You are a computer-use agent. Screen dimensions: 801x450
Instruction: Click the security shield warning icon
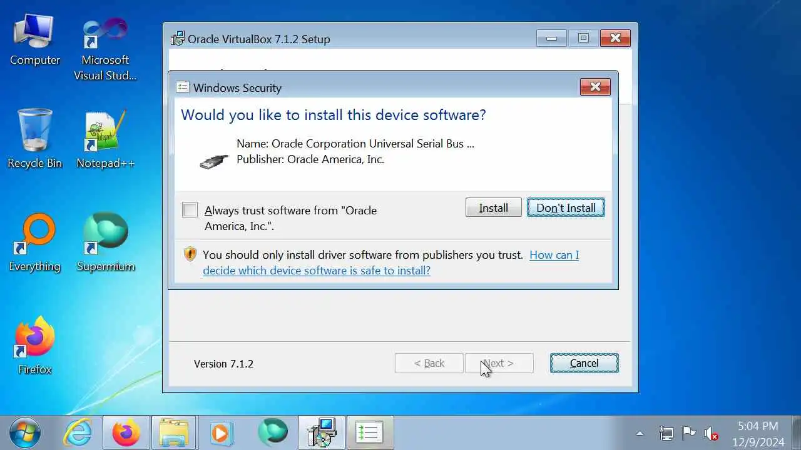tap(190, 254)
